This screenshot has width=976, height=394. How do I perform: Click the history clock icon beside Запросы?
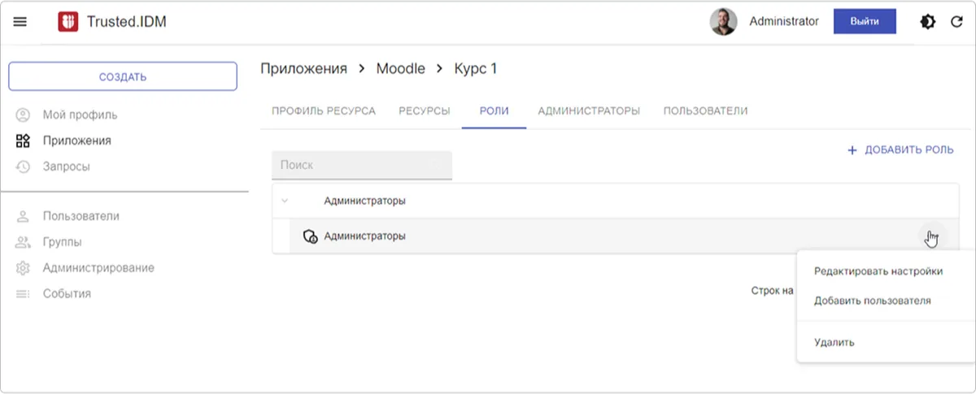[23, 167]
